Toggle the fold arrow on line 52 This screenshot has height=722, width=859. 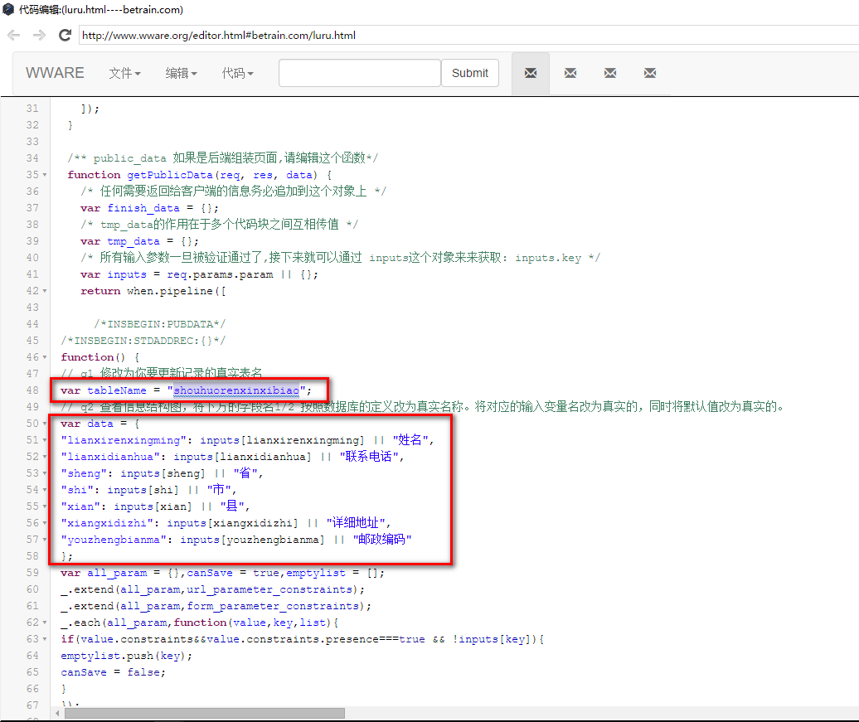(45, 457)
